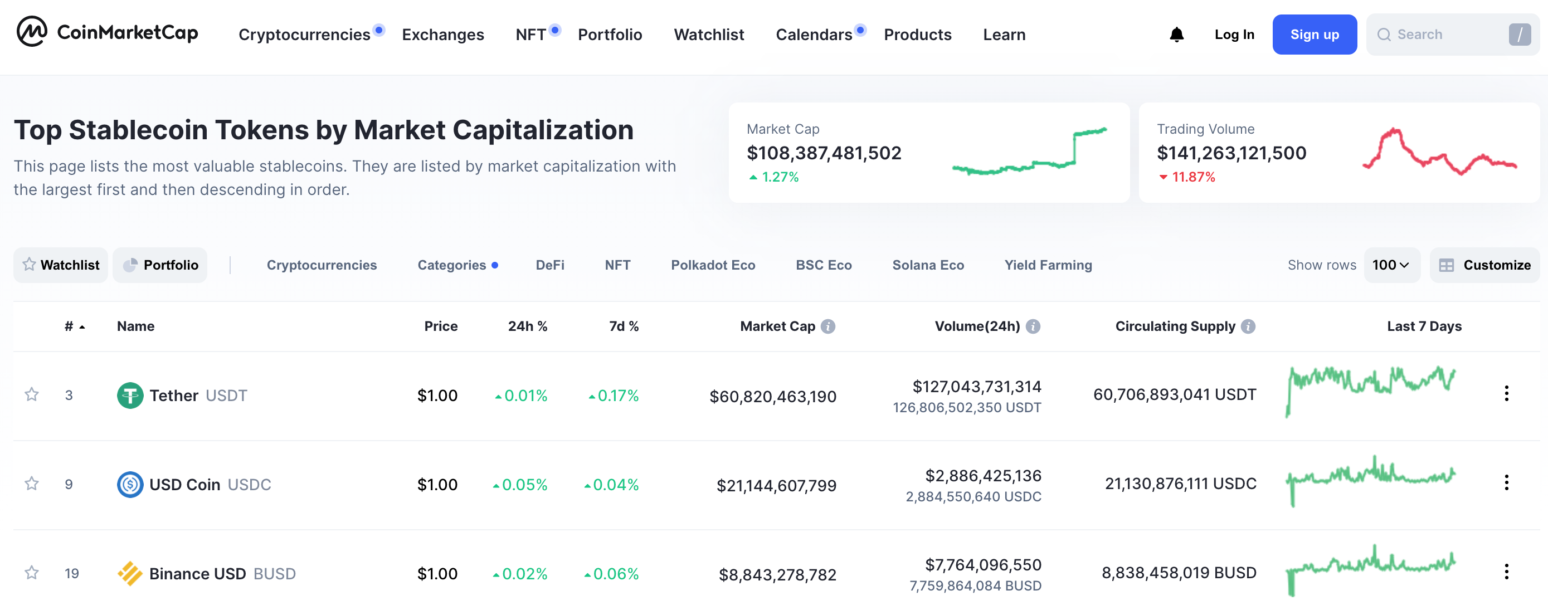Star USD Coin to add to watchlist
The width and height of the screenshot is (1548, 615).
[32, 484]
